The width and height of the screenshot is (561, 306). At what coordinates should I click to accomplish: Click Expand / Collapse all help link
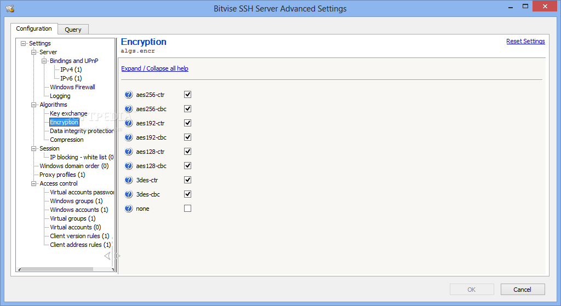pyautogui.click(x=154, y=68)
